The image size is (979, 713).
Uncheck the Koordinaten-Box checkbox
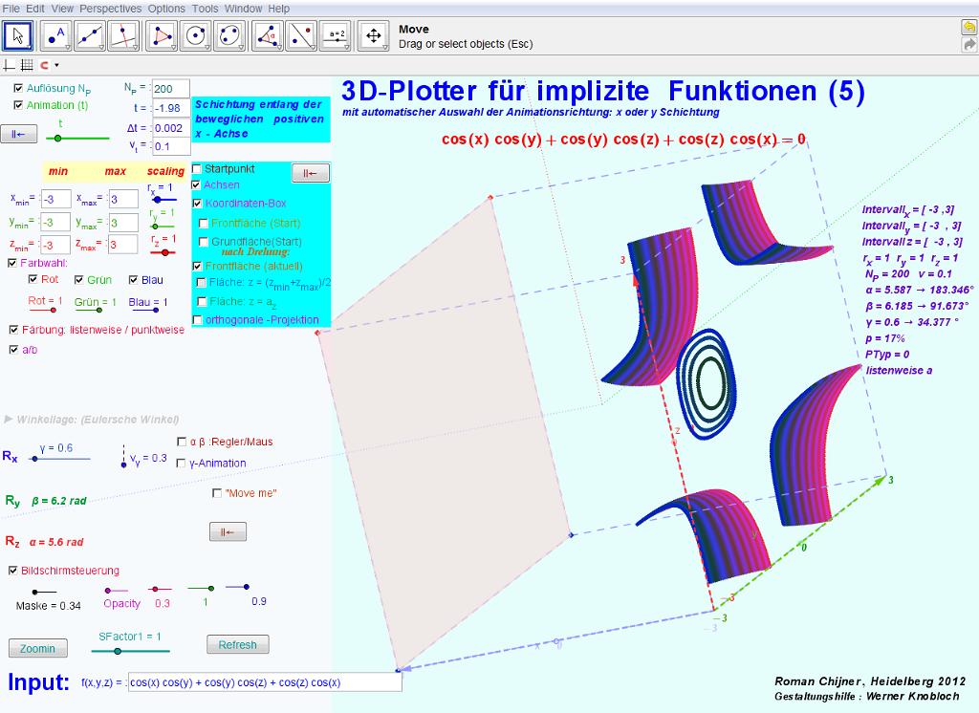click(x=198, y=204)
